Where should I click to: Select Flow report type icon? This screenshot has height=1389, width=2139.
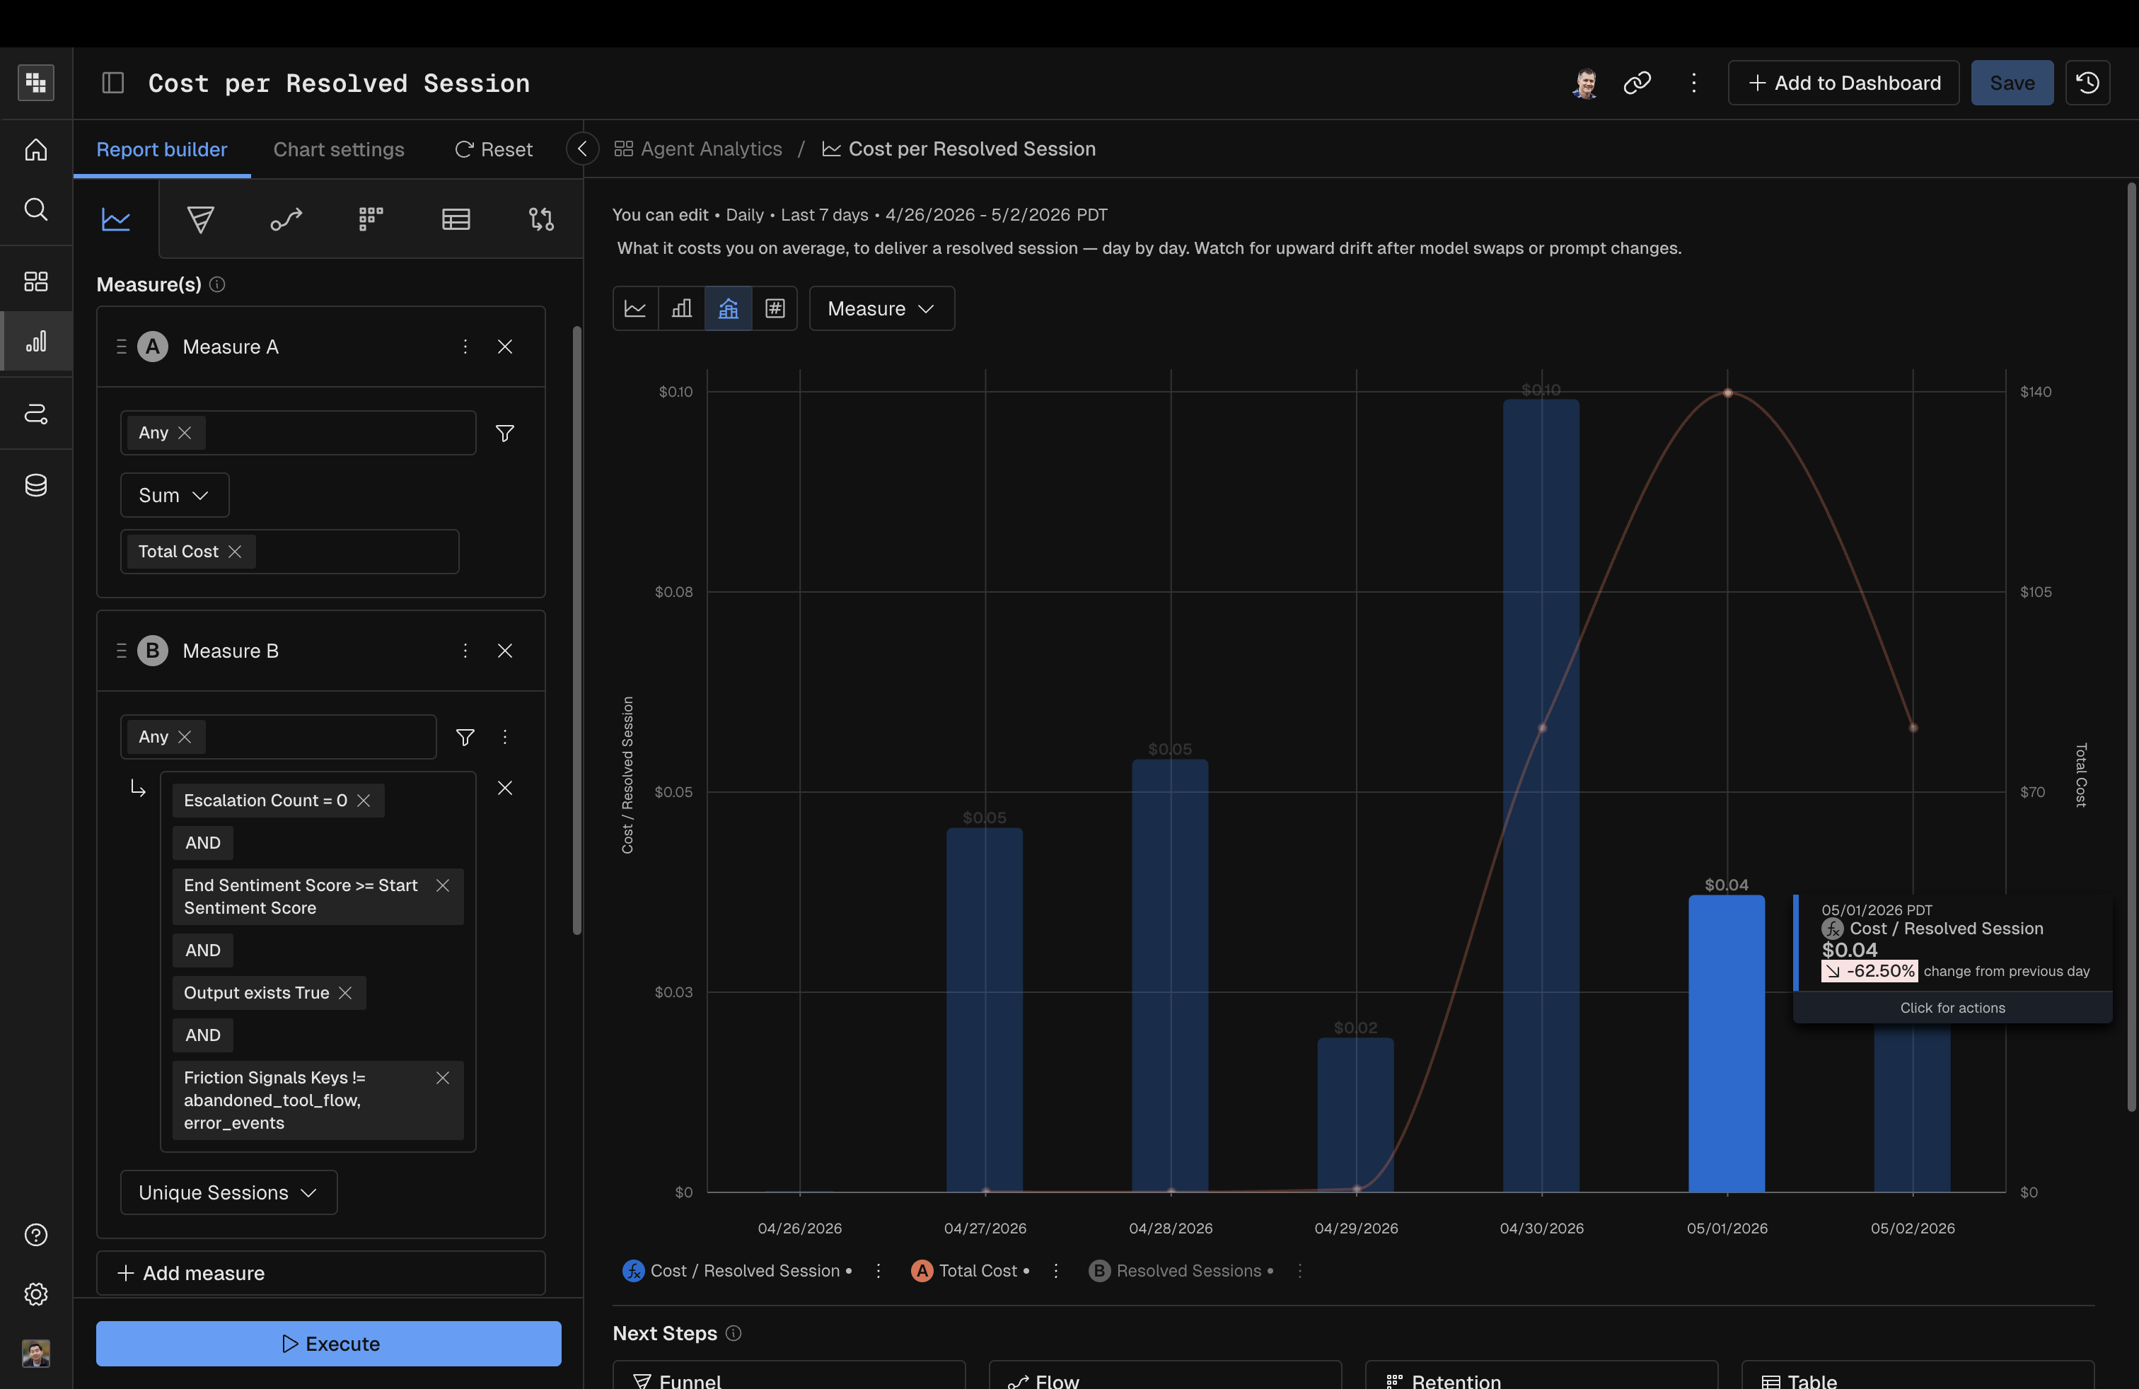tap(286, 219)
